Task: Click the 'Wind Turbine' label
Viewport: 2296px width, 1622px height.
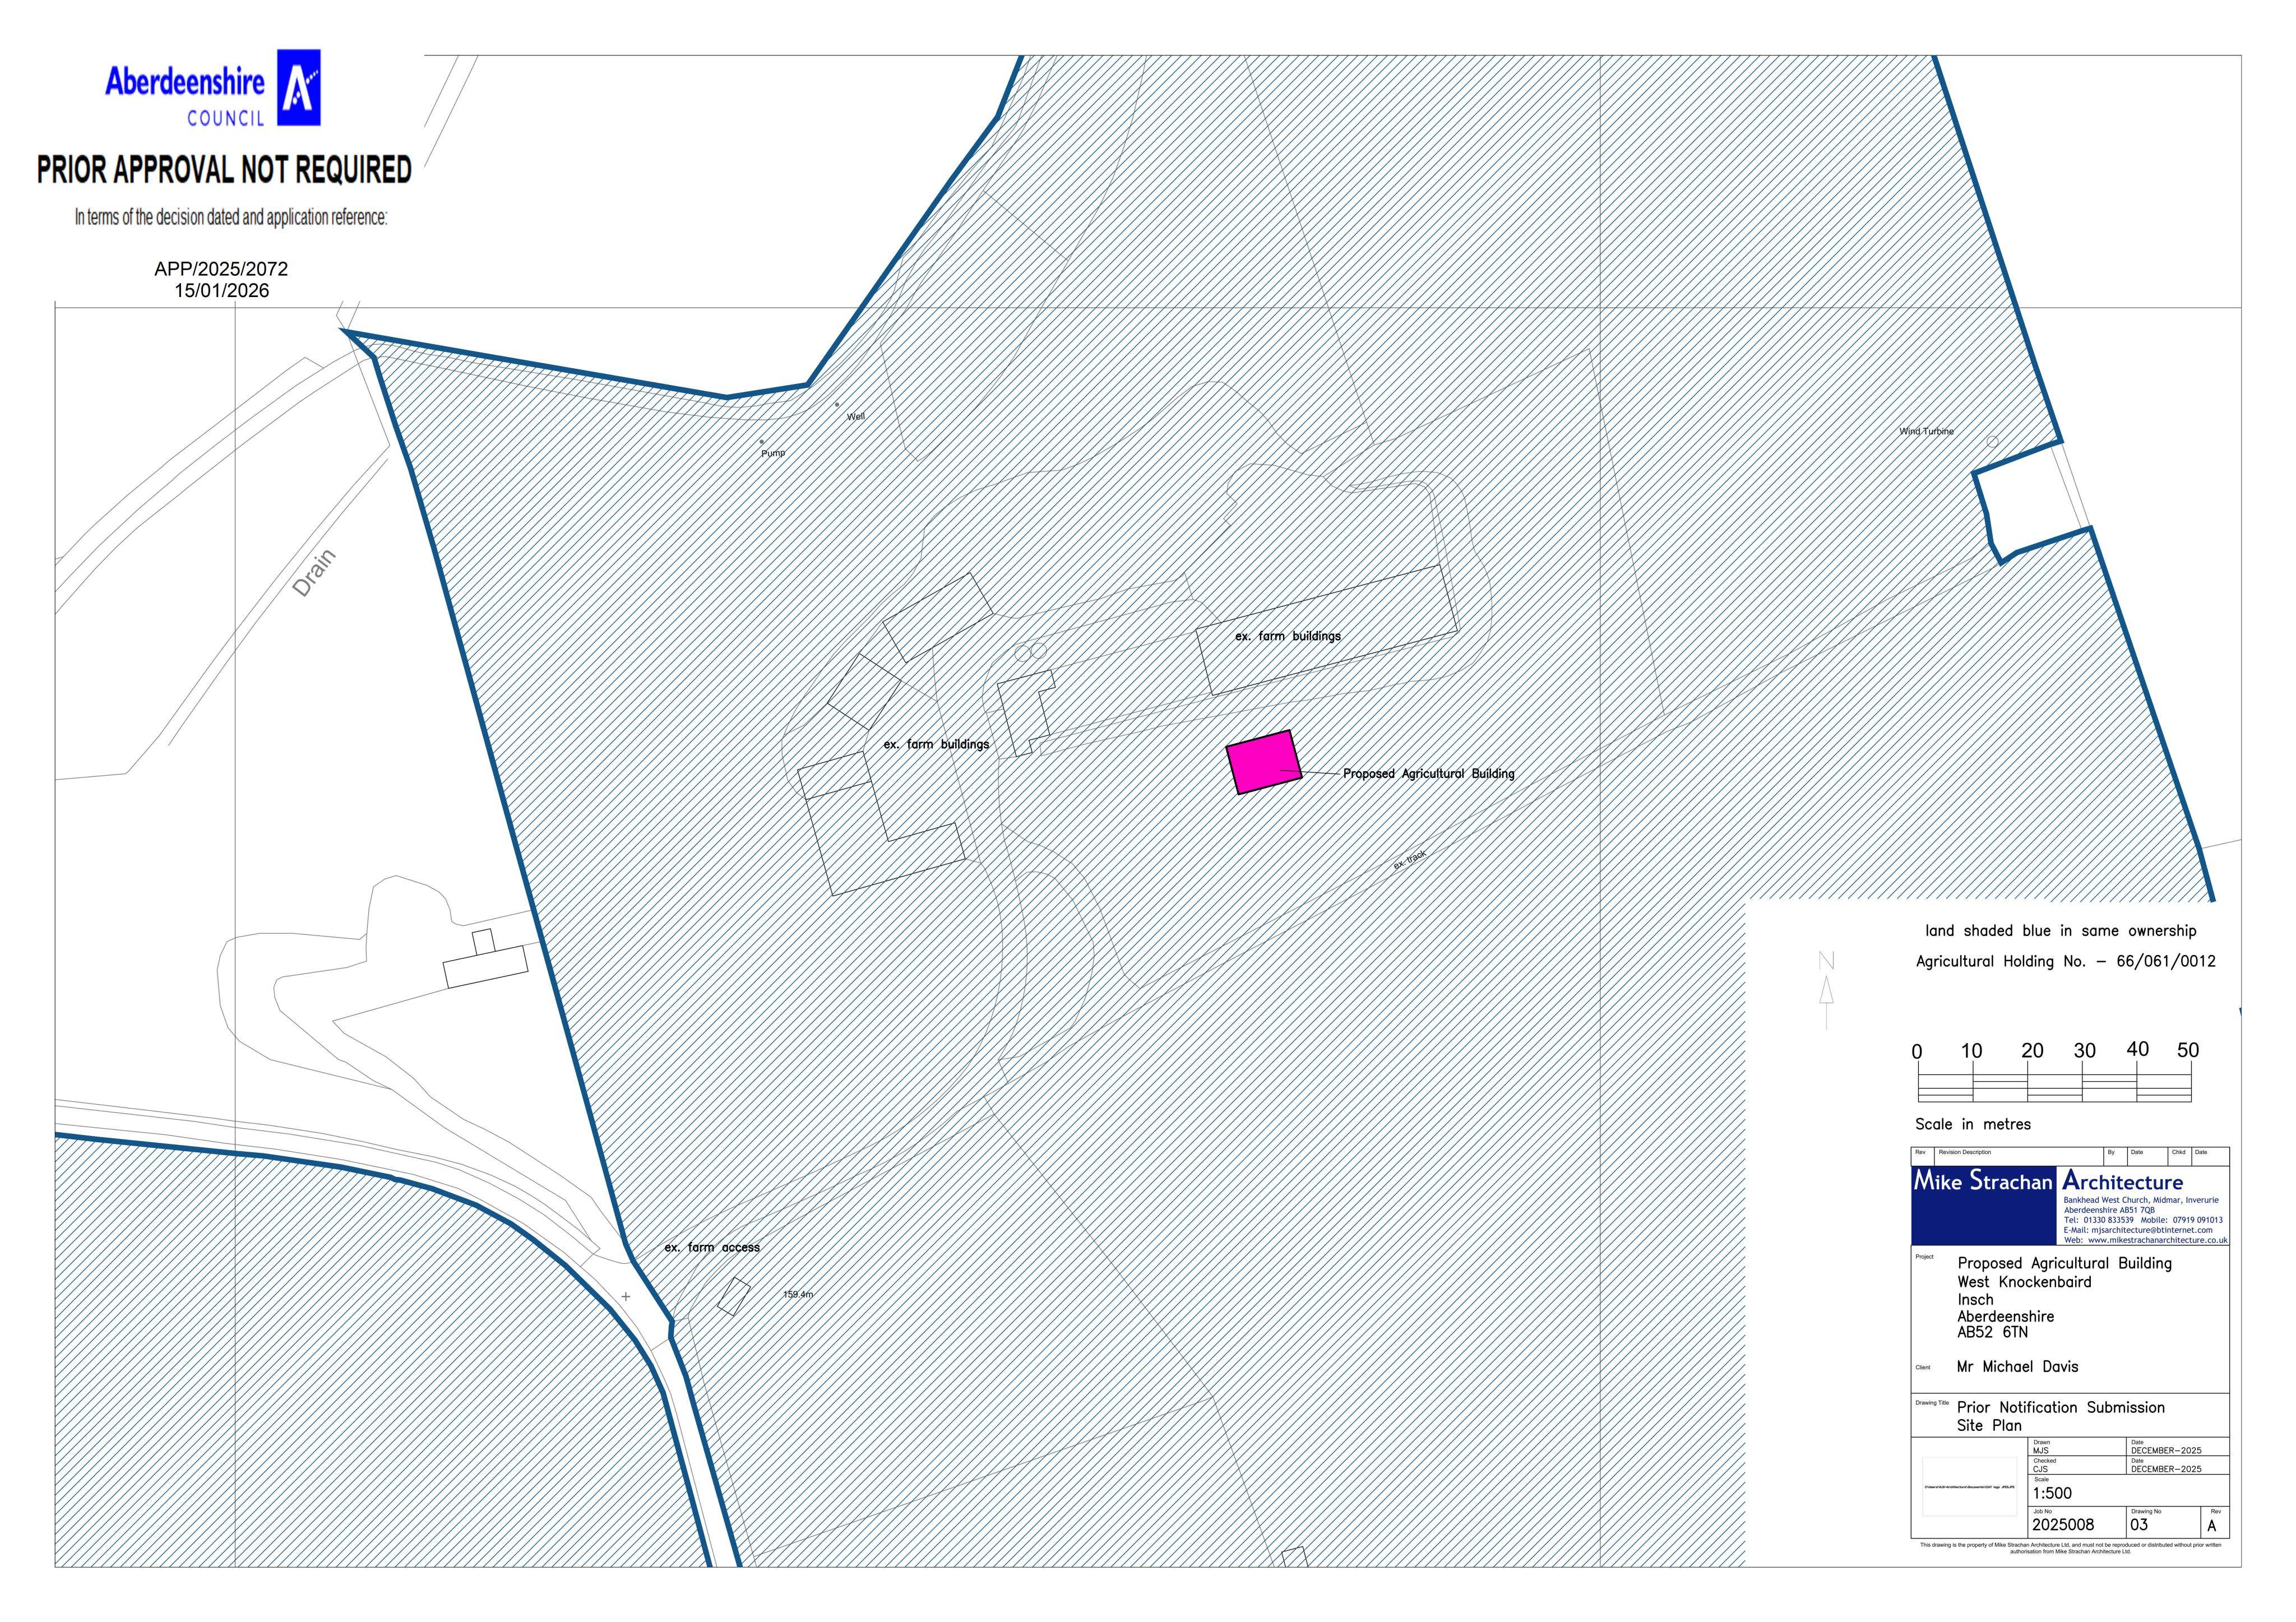Action: 1926,431
